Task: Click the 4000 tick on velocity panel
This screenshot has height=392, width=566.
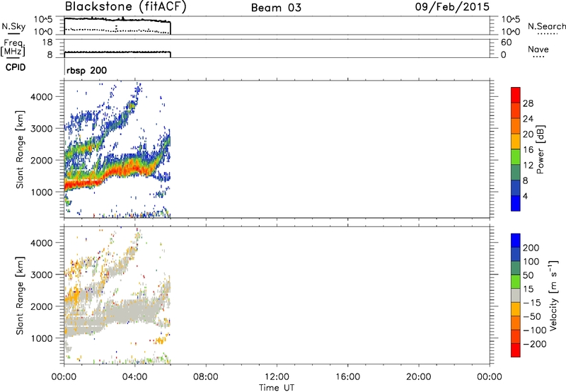Action: coord(42,243)
